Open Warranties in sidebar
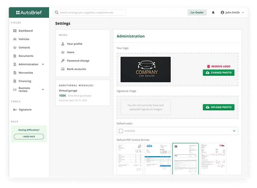 (x=26, y=73)
